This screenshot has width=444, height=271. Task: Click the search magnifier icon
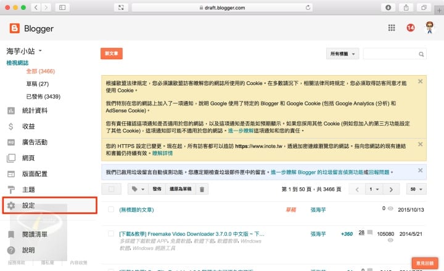[x=421, y=54]
